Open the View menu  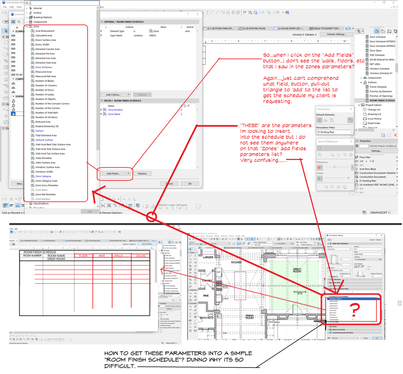[19, 7]
